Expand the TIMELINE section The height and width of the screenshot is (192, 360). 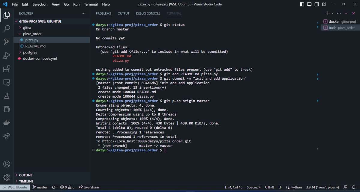[52, 181]
